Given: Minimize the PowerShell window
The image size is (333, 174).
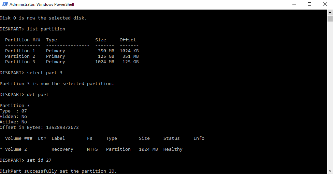Looking at the screenshot, I should (x=294, y=4).
